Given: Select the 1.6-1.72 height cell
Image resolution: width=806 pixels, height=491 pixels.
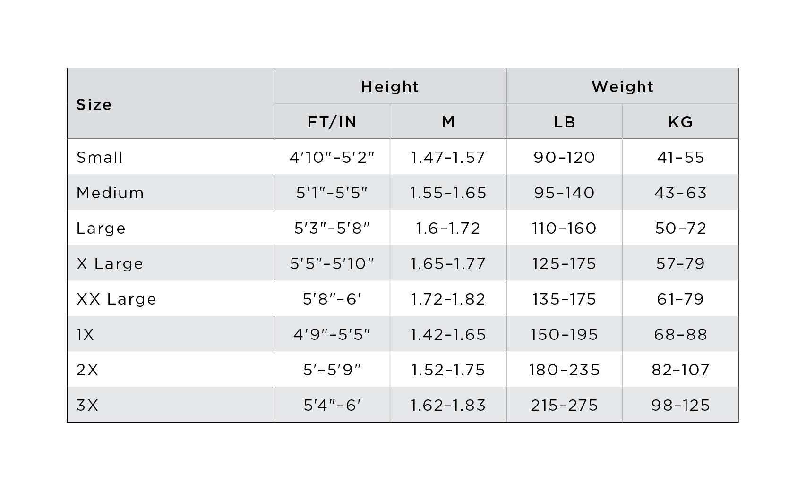Looking at the screenshot, I should (448, 228).
